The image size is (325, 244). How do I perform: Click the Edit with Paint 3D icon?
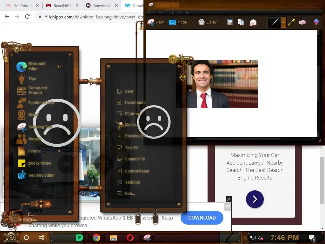316,22
